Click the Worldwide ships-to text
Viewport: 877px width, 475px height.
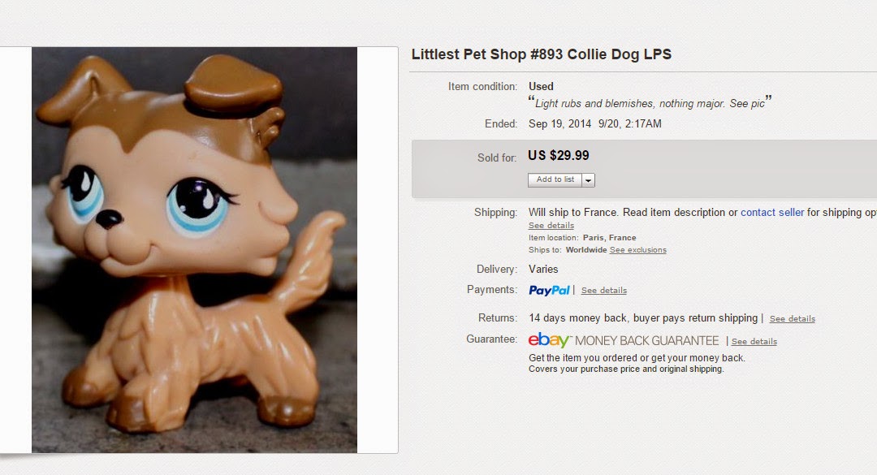[585, 250]
